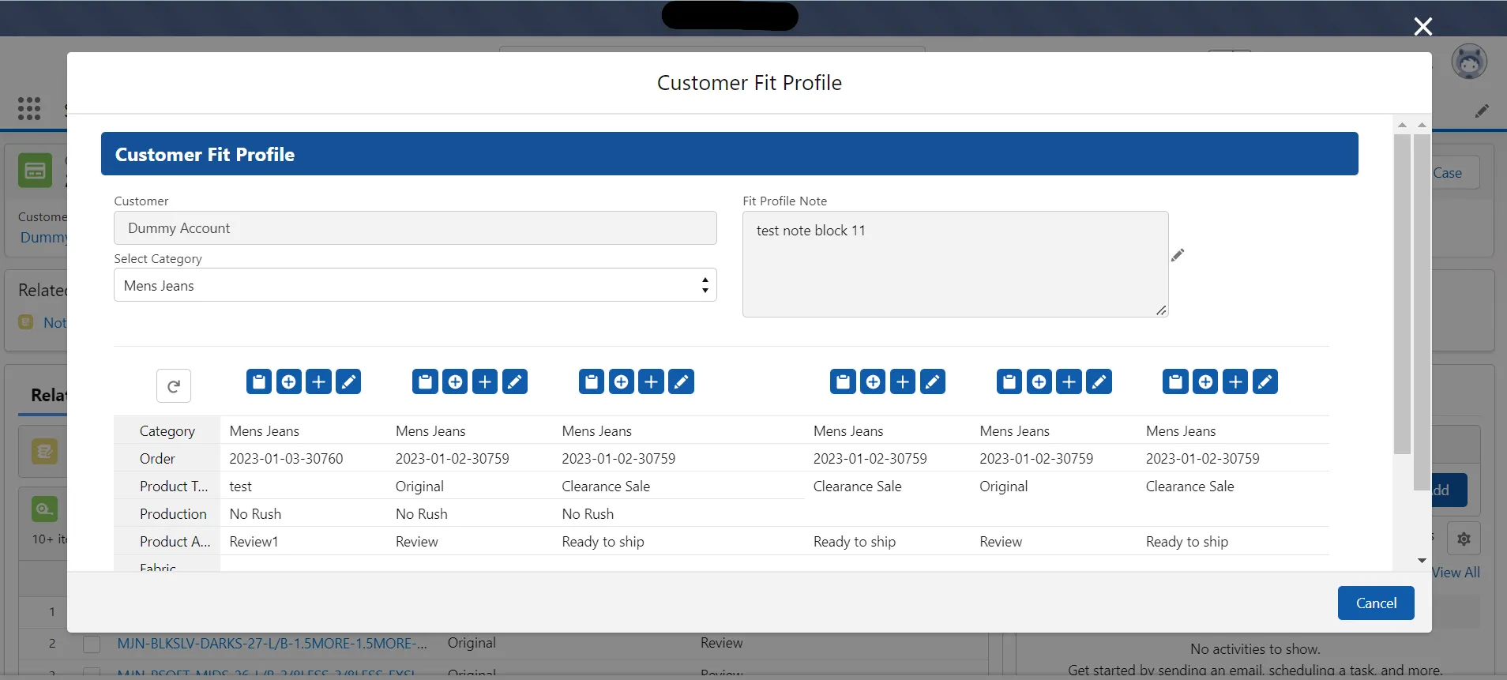Click pencil edit icon in first column
The height and width of the screenshot is (680, 1507).
click(x=348, y=382)
